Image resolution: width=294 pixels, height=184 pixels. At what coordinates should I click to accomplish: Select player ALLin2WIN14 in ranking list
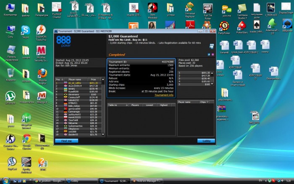74,86
